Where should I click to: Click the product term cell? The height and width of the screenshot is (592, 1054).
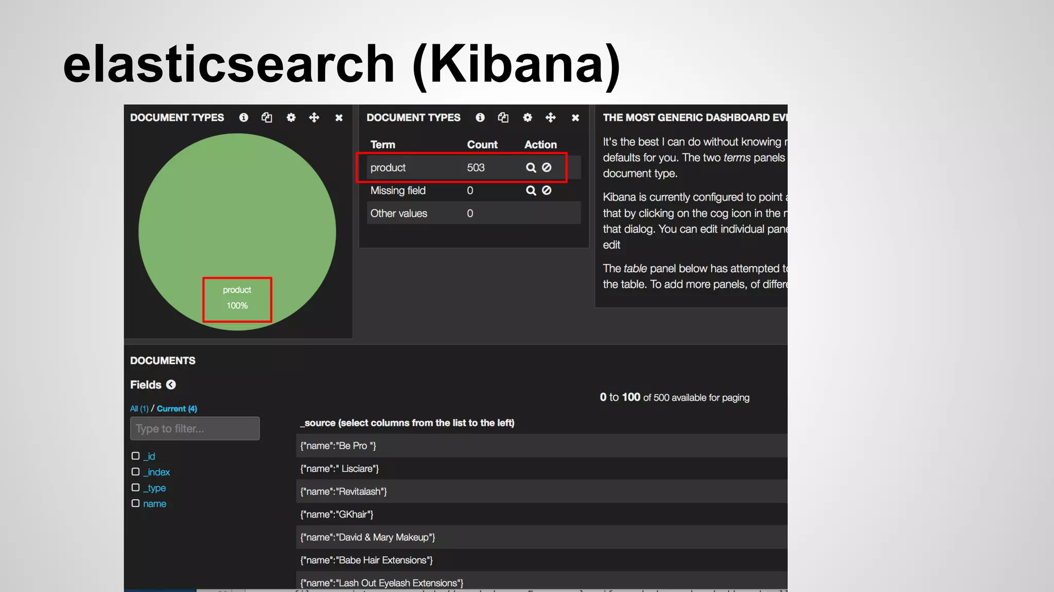pyautogui.click(x=388, y=168)
